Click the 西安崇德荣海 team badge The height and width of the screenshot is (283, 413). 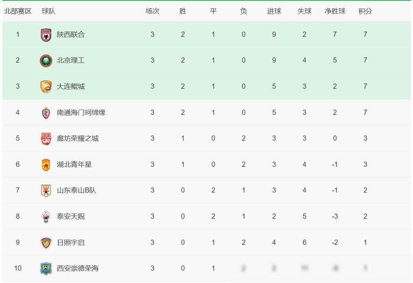tap(46, 269)
